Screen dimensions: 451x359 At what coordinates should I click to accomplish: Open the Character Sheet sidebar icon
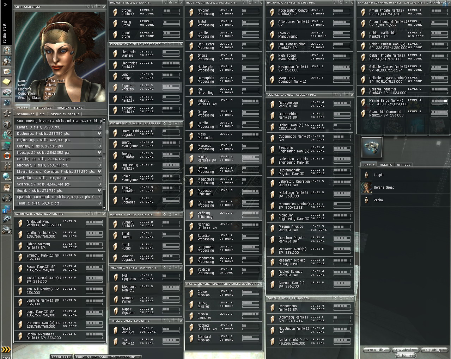pyautogui.click(x=7, y=50)
